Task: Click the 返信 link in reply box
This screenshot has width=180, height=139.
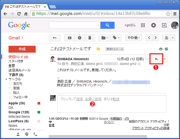Action: point(79,99)
